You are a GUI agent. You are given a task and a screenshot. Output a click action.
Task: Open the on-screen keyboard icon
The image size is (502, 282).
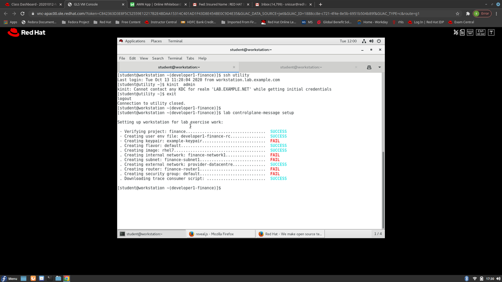click(x=468, y=33)
